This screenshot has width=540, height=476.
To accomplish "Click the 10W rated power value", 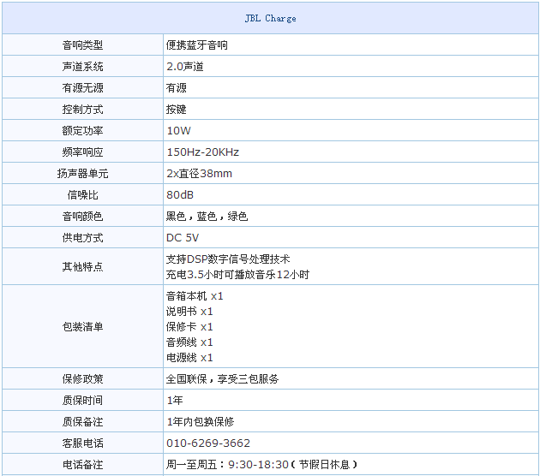I will (x=178, y=131).
